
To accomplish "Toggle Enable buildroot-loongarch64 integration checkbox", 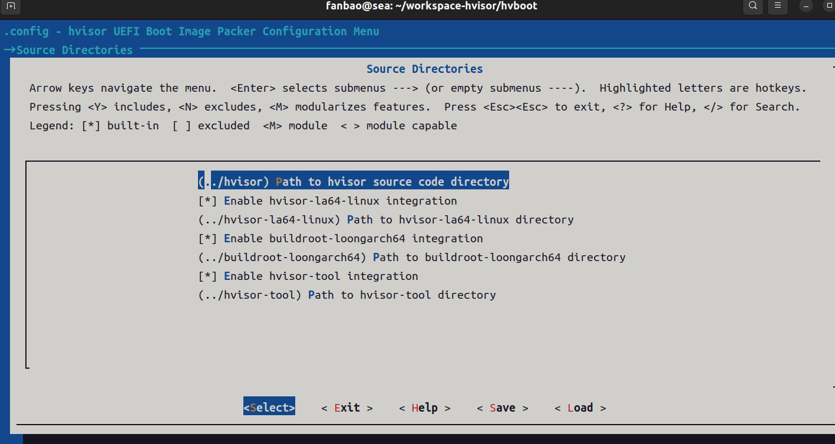I will tap(207, 238).
